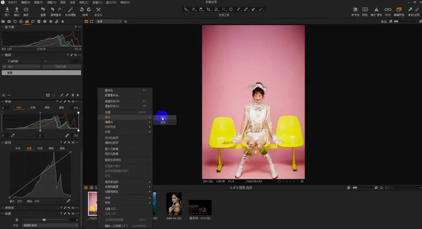
Task: Click the rotate right icon
Action: tap(89, 10)
